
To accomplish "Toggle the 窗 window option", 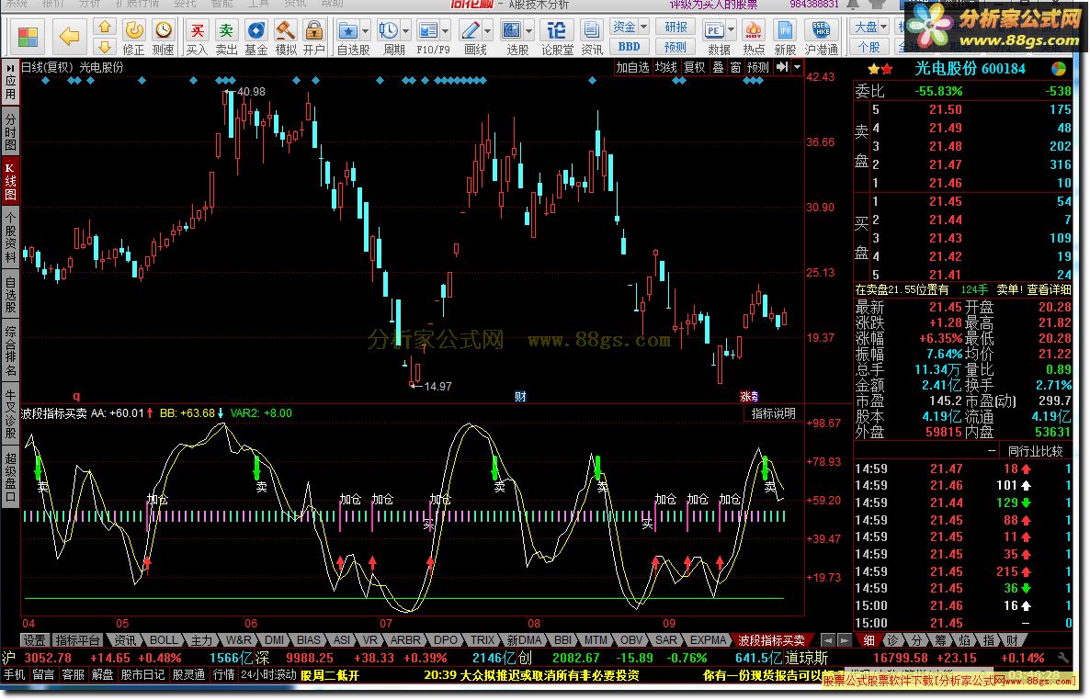I will 735,67.
